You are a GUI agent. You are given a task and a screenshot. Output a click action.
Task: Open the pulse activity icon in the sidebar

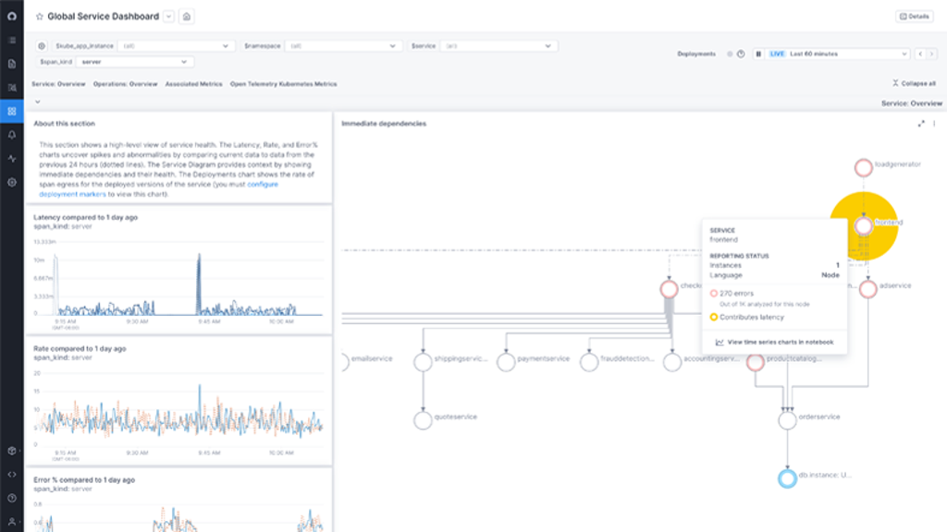11,159
